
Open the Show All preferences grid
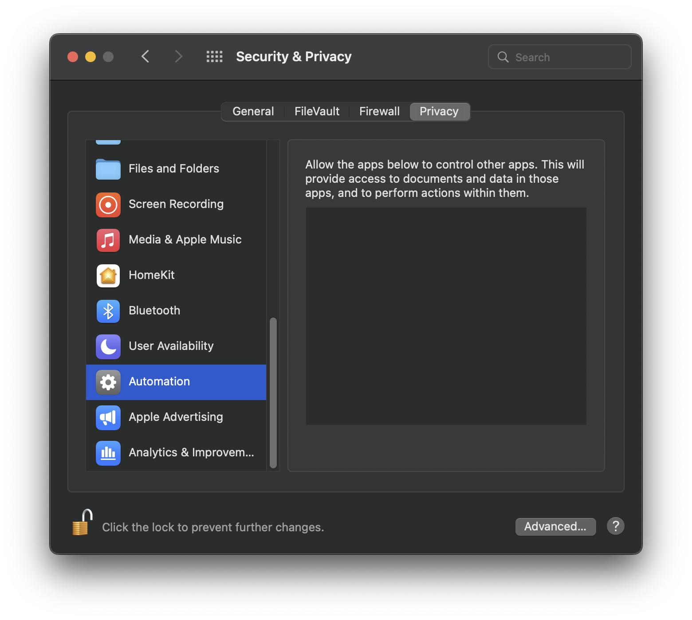coord(214,56)
